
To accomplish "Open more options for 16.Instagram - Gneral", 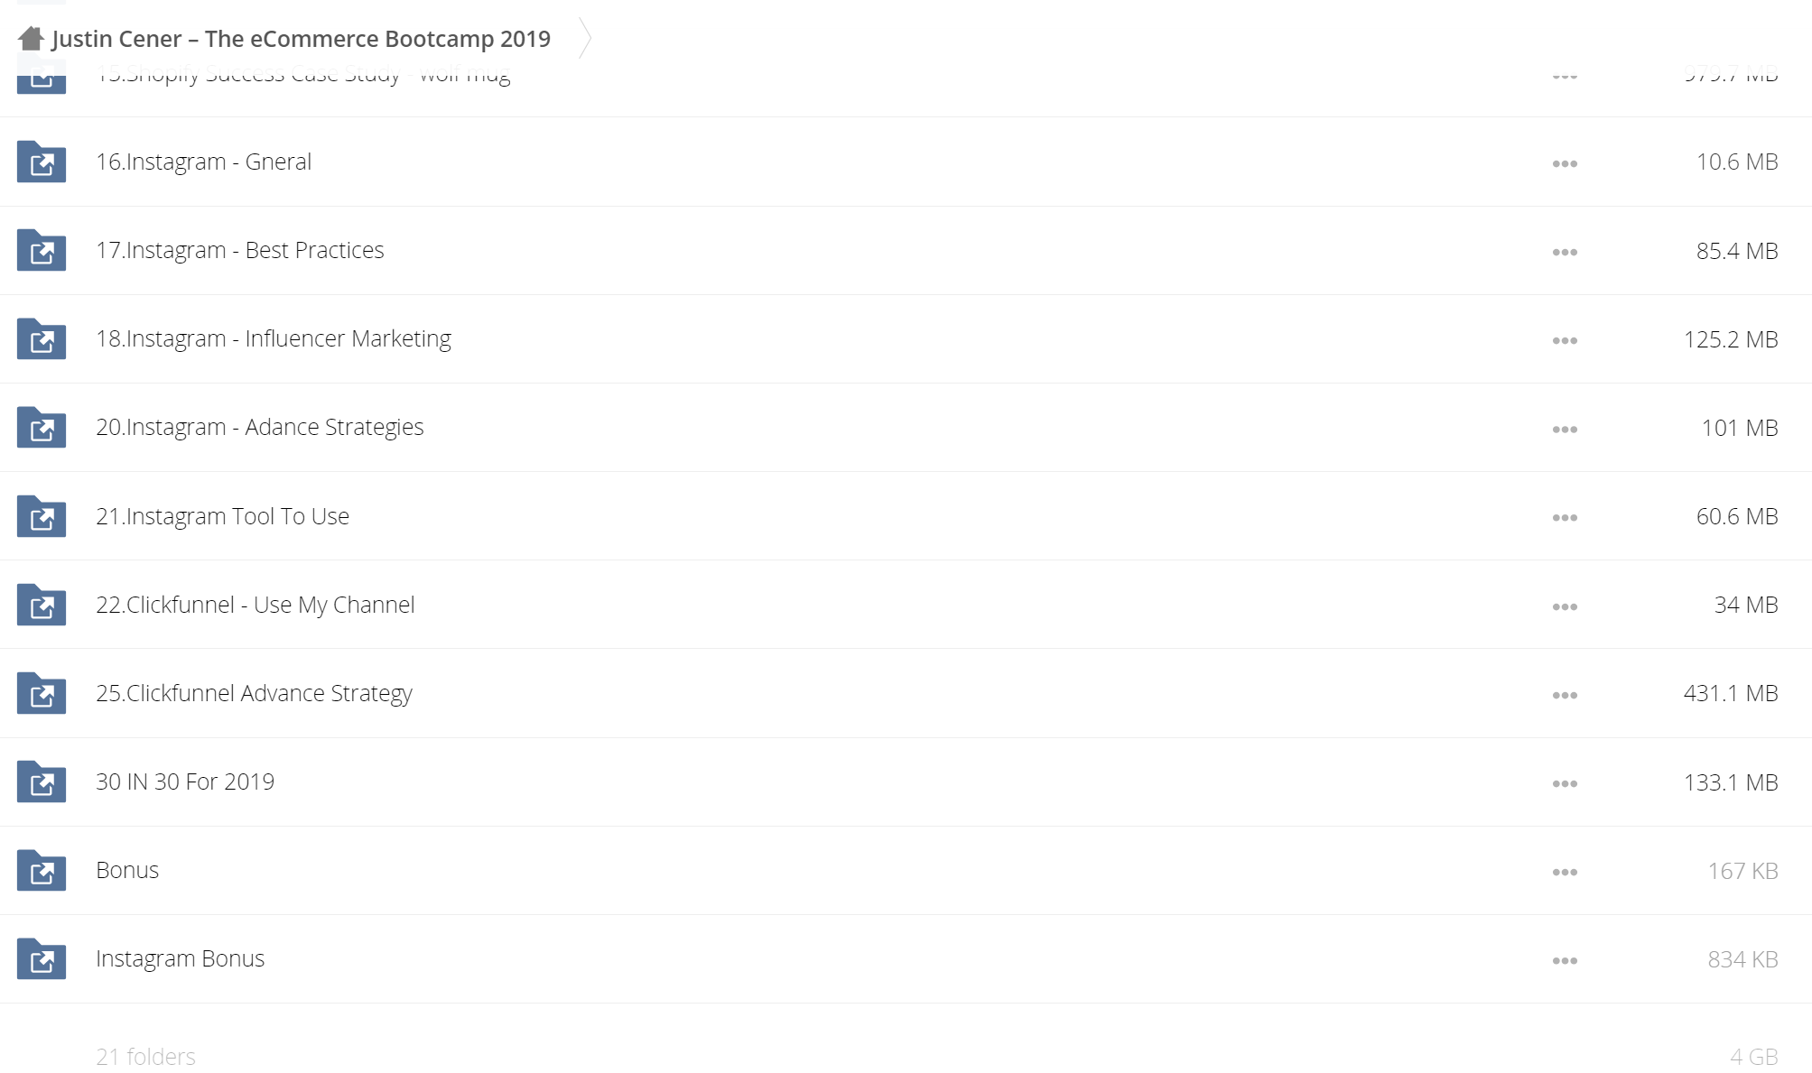I will tap(1565, 163).
